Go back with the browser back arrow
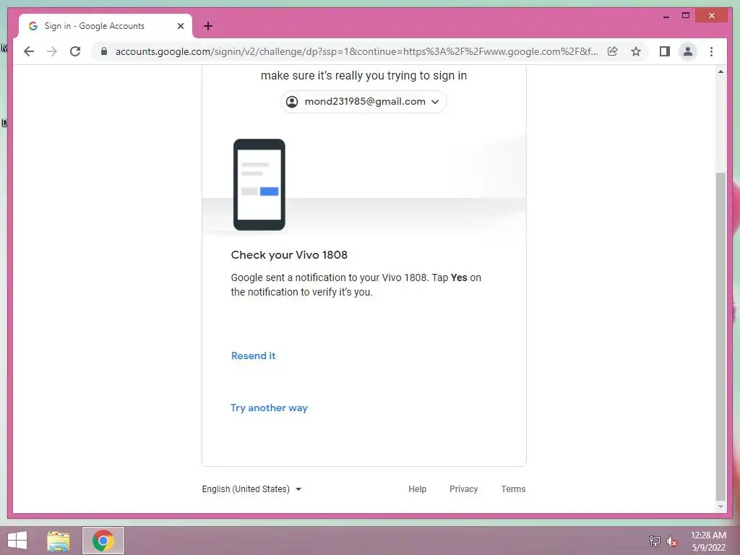Image resolution: width=740 pixels, height=555 pixels. (29, 51)
